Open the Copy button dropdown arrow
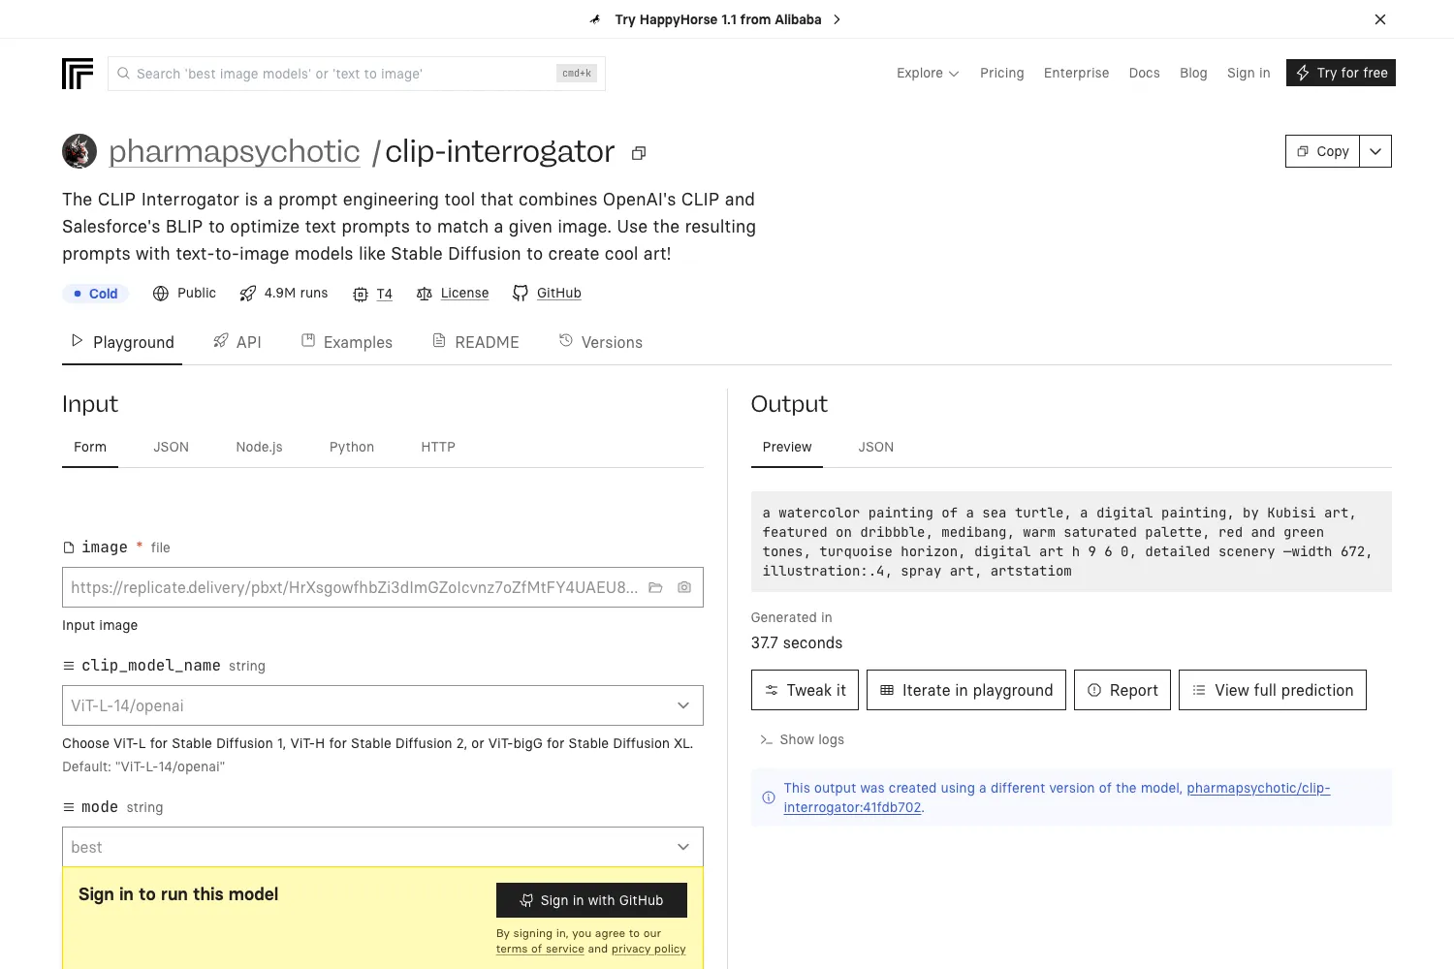 pyautogui.click(x=1375, y=151)
